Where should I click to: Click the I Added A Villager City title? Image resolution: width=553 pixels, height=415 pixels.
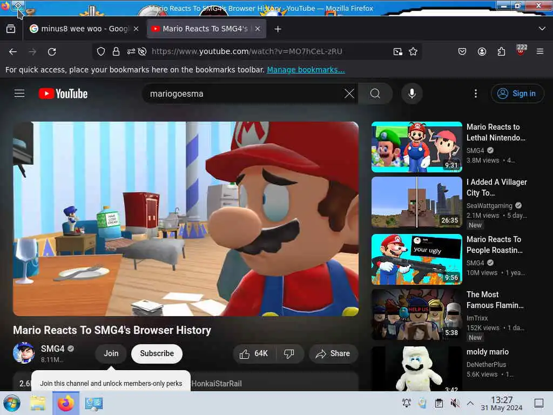497,188
